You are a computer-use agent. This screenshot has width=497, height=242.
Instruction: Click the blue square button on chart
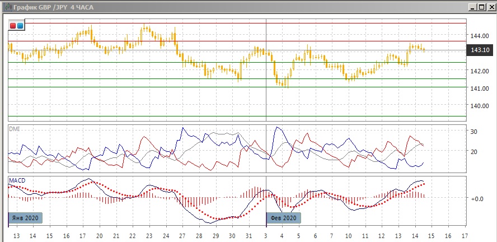coord(20,26)
